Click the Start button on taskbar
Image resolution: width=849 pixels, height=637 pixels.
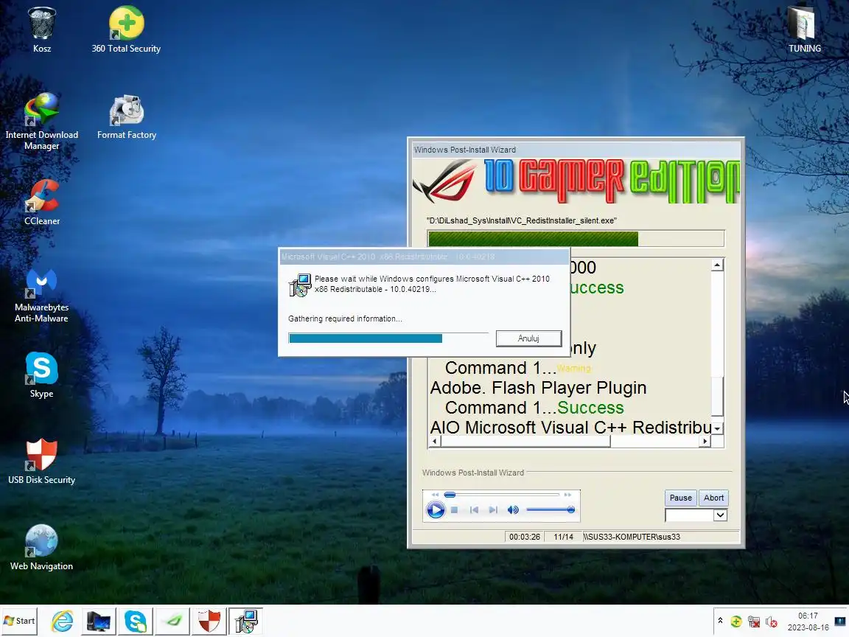(19, 621)
